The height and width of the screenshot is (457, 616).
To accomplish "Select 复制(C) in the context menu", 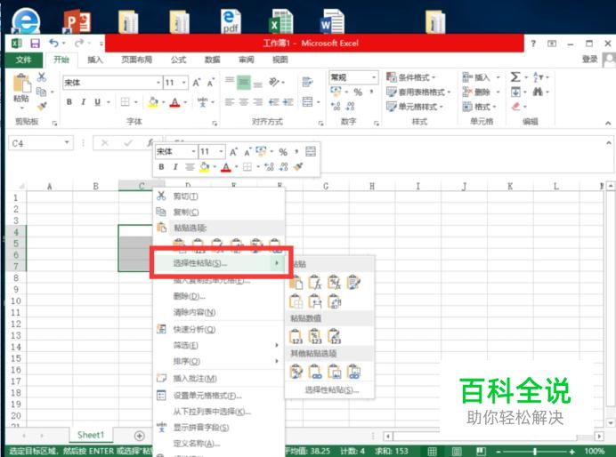I will (219, 212).
